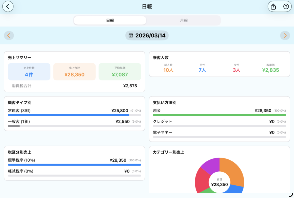
Task: Click the orange donut chart segment
Action: pos(233,172)
